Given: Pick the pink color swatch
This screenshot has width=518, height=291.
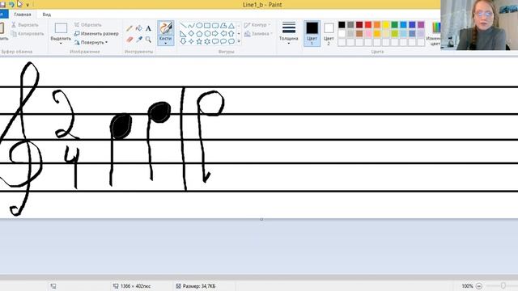Looking at the screenshot, I should point(368,33).
